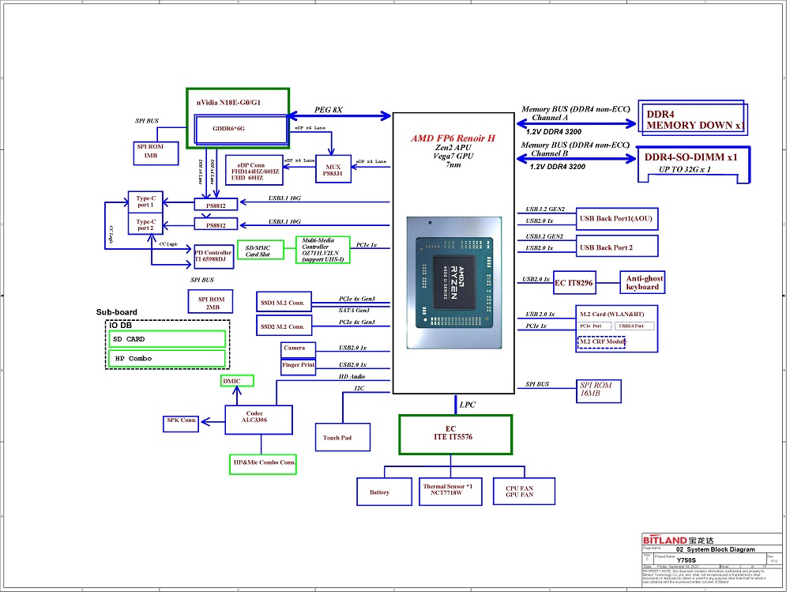
Task: Click the DDR4 MEMORY DOWN x1 box
Action: click(x=693, y=118)
